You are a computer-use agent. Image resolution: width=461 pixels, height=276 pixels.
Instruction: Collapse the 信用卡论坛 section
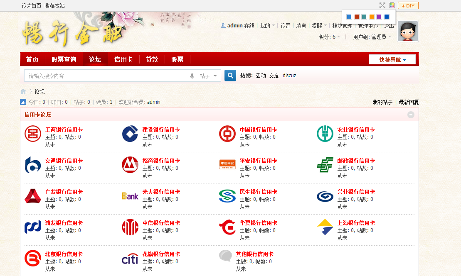pos(411,115)
